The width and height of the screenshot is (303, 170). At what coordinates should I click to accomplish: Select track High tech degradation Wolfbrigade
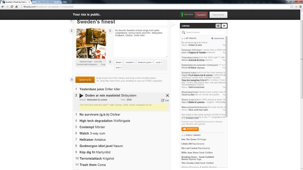[x=105, y=121]
